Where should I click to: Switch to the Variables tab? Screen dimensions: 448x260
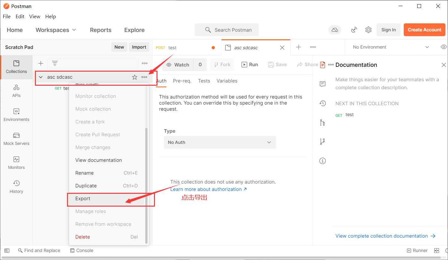227,81
